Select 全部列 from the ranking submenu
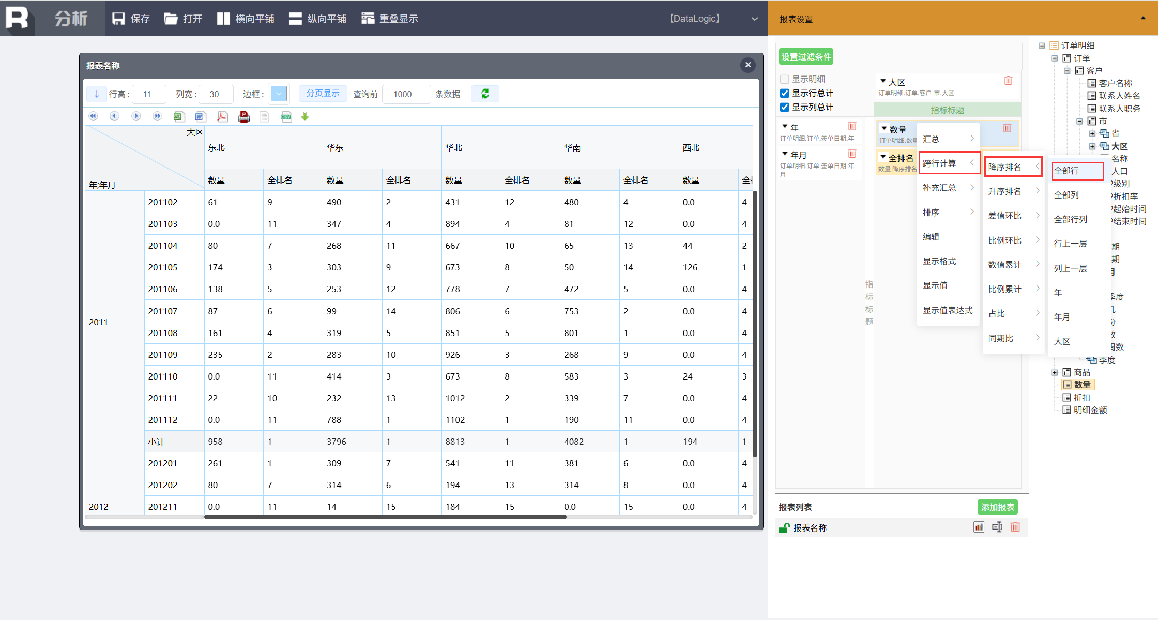Viewport: 1158px width, 620px height. (1066, 195)
